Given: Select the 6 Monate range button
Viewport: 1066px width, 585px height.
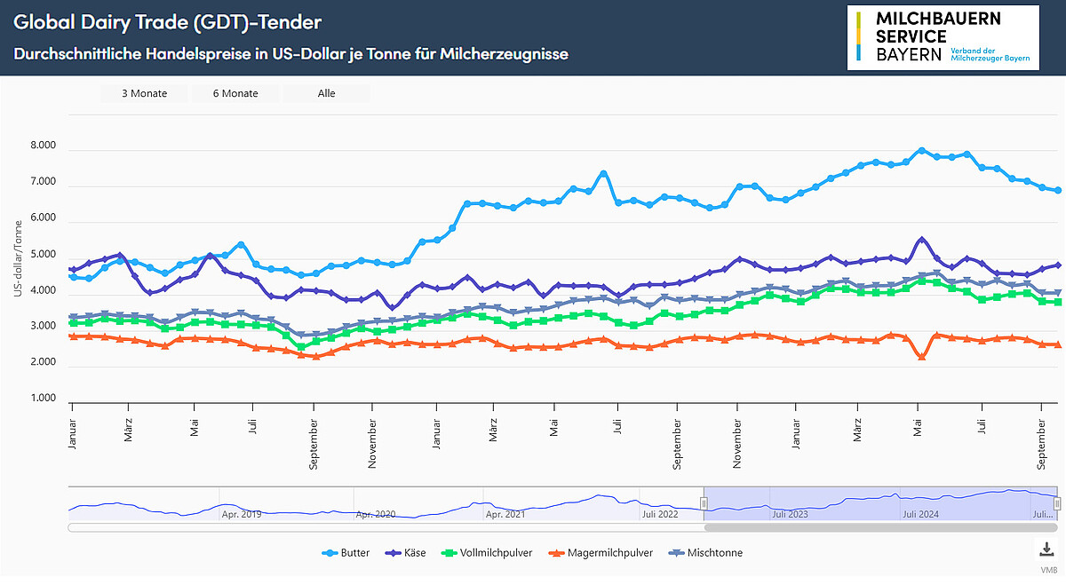Looking at the screenshot, I should pyautogui.click(x=235, y=93).
